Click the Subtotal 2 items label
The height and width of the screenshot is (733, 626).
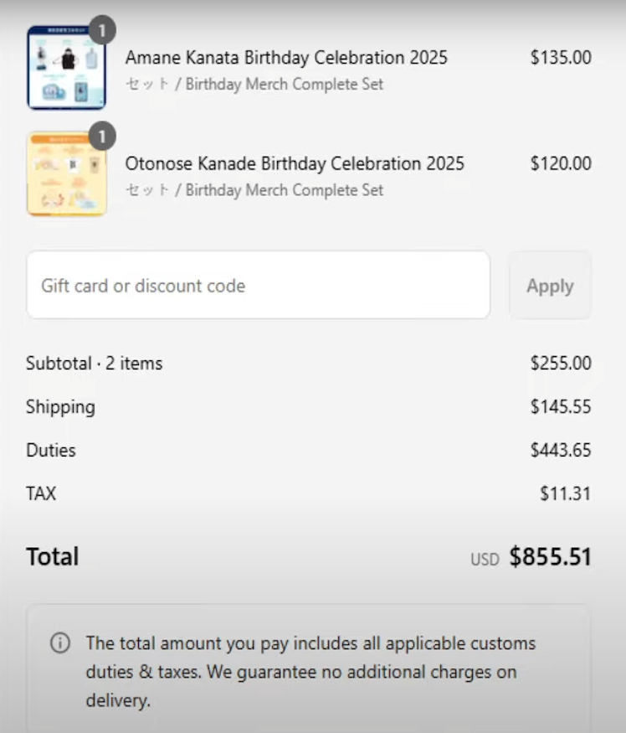click(x=95, y=364)
